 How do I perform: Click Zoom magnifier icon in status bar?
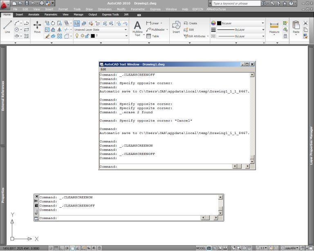[239, 248]
